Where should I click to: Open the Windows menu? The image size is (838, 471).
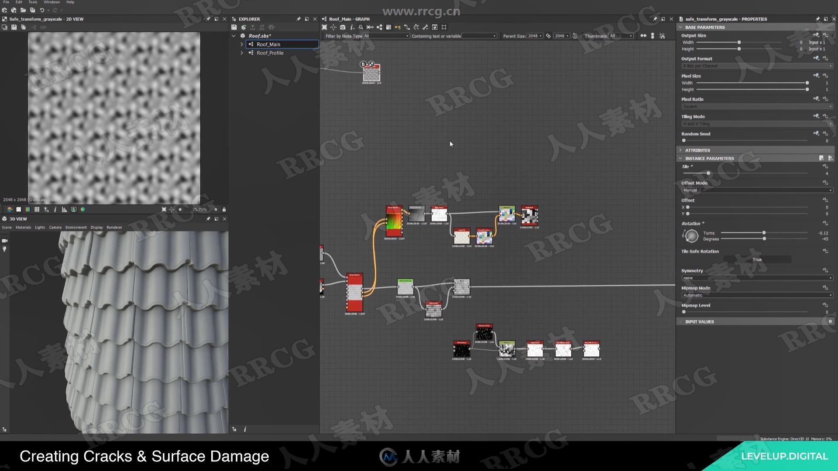tap(52, 2)
